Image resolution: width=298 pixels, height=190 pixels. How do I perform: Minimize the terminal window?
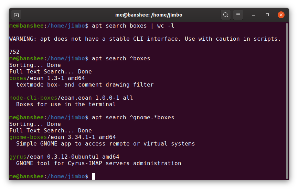click(x=254, y=15)
